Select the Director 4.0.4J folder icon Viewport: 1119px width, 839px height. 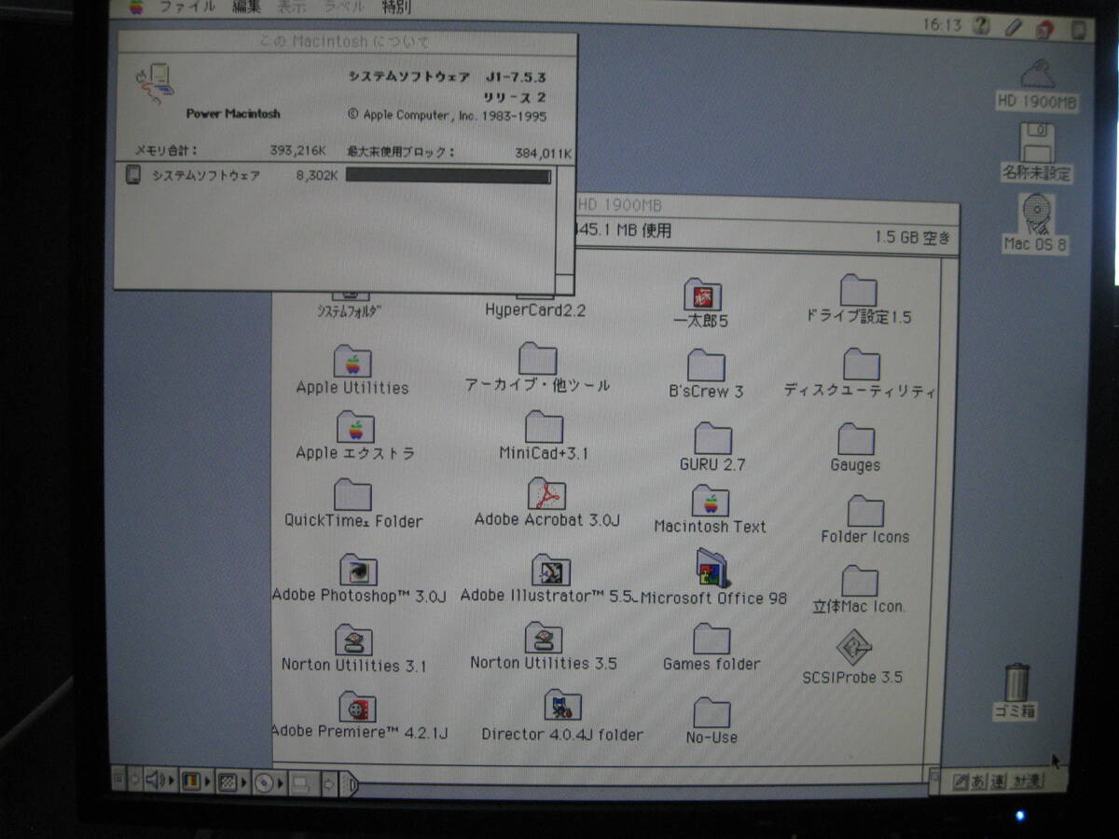tap(562, 705)
